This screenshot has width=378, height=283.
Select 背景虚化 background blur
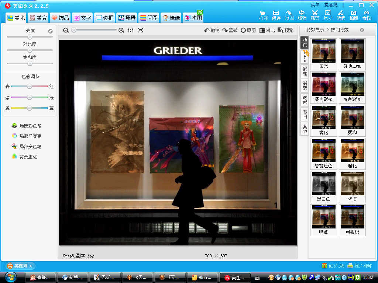(24, 157)
